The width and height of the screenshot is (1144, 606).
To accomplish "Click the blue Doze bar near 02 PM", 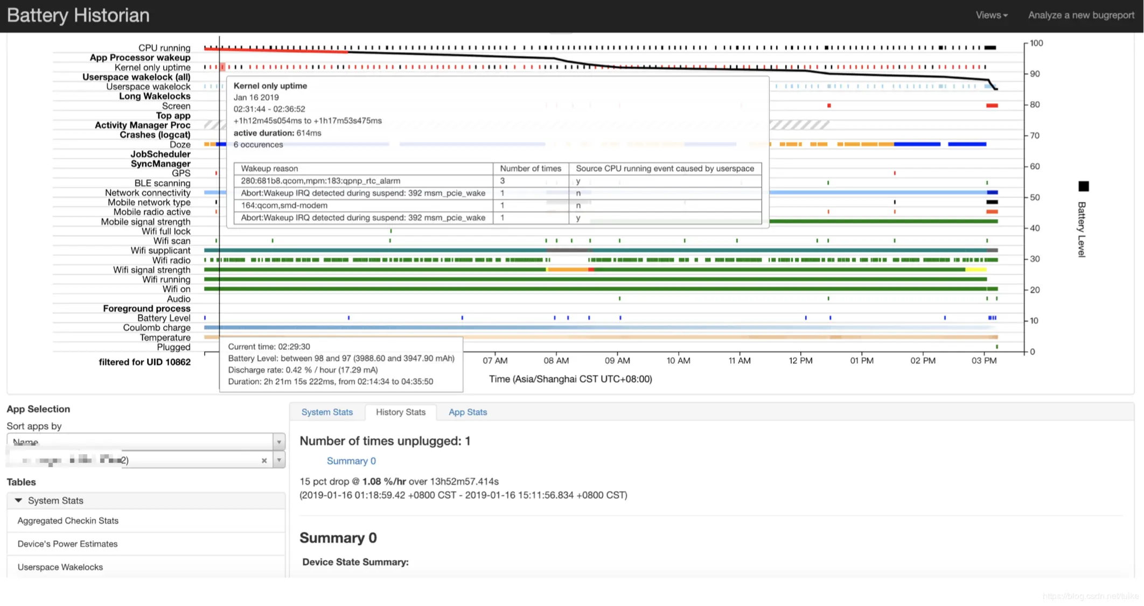I will point(917,144).
